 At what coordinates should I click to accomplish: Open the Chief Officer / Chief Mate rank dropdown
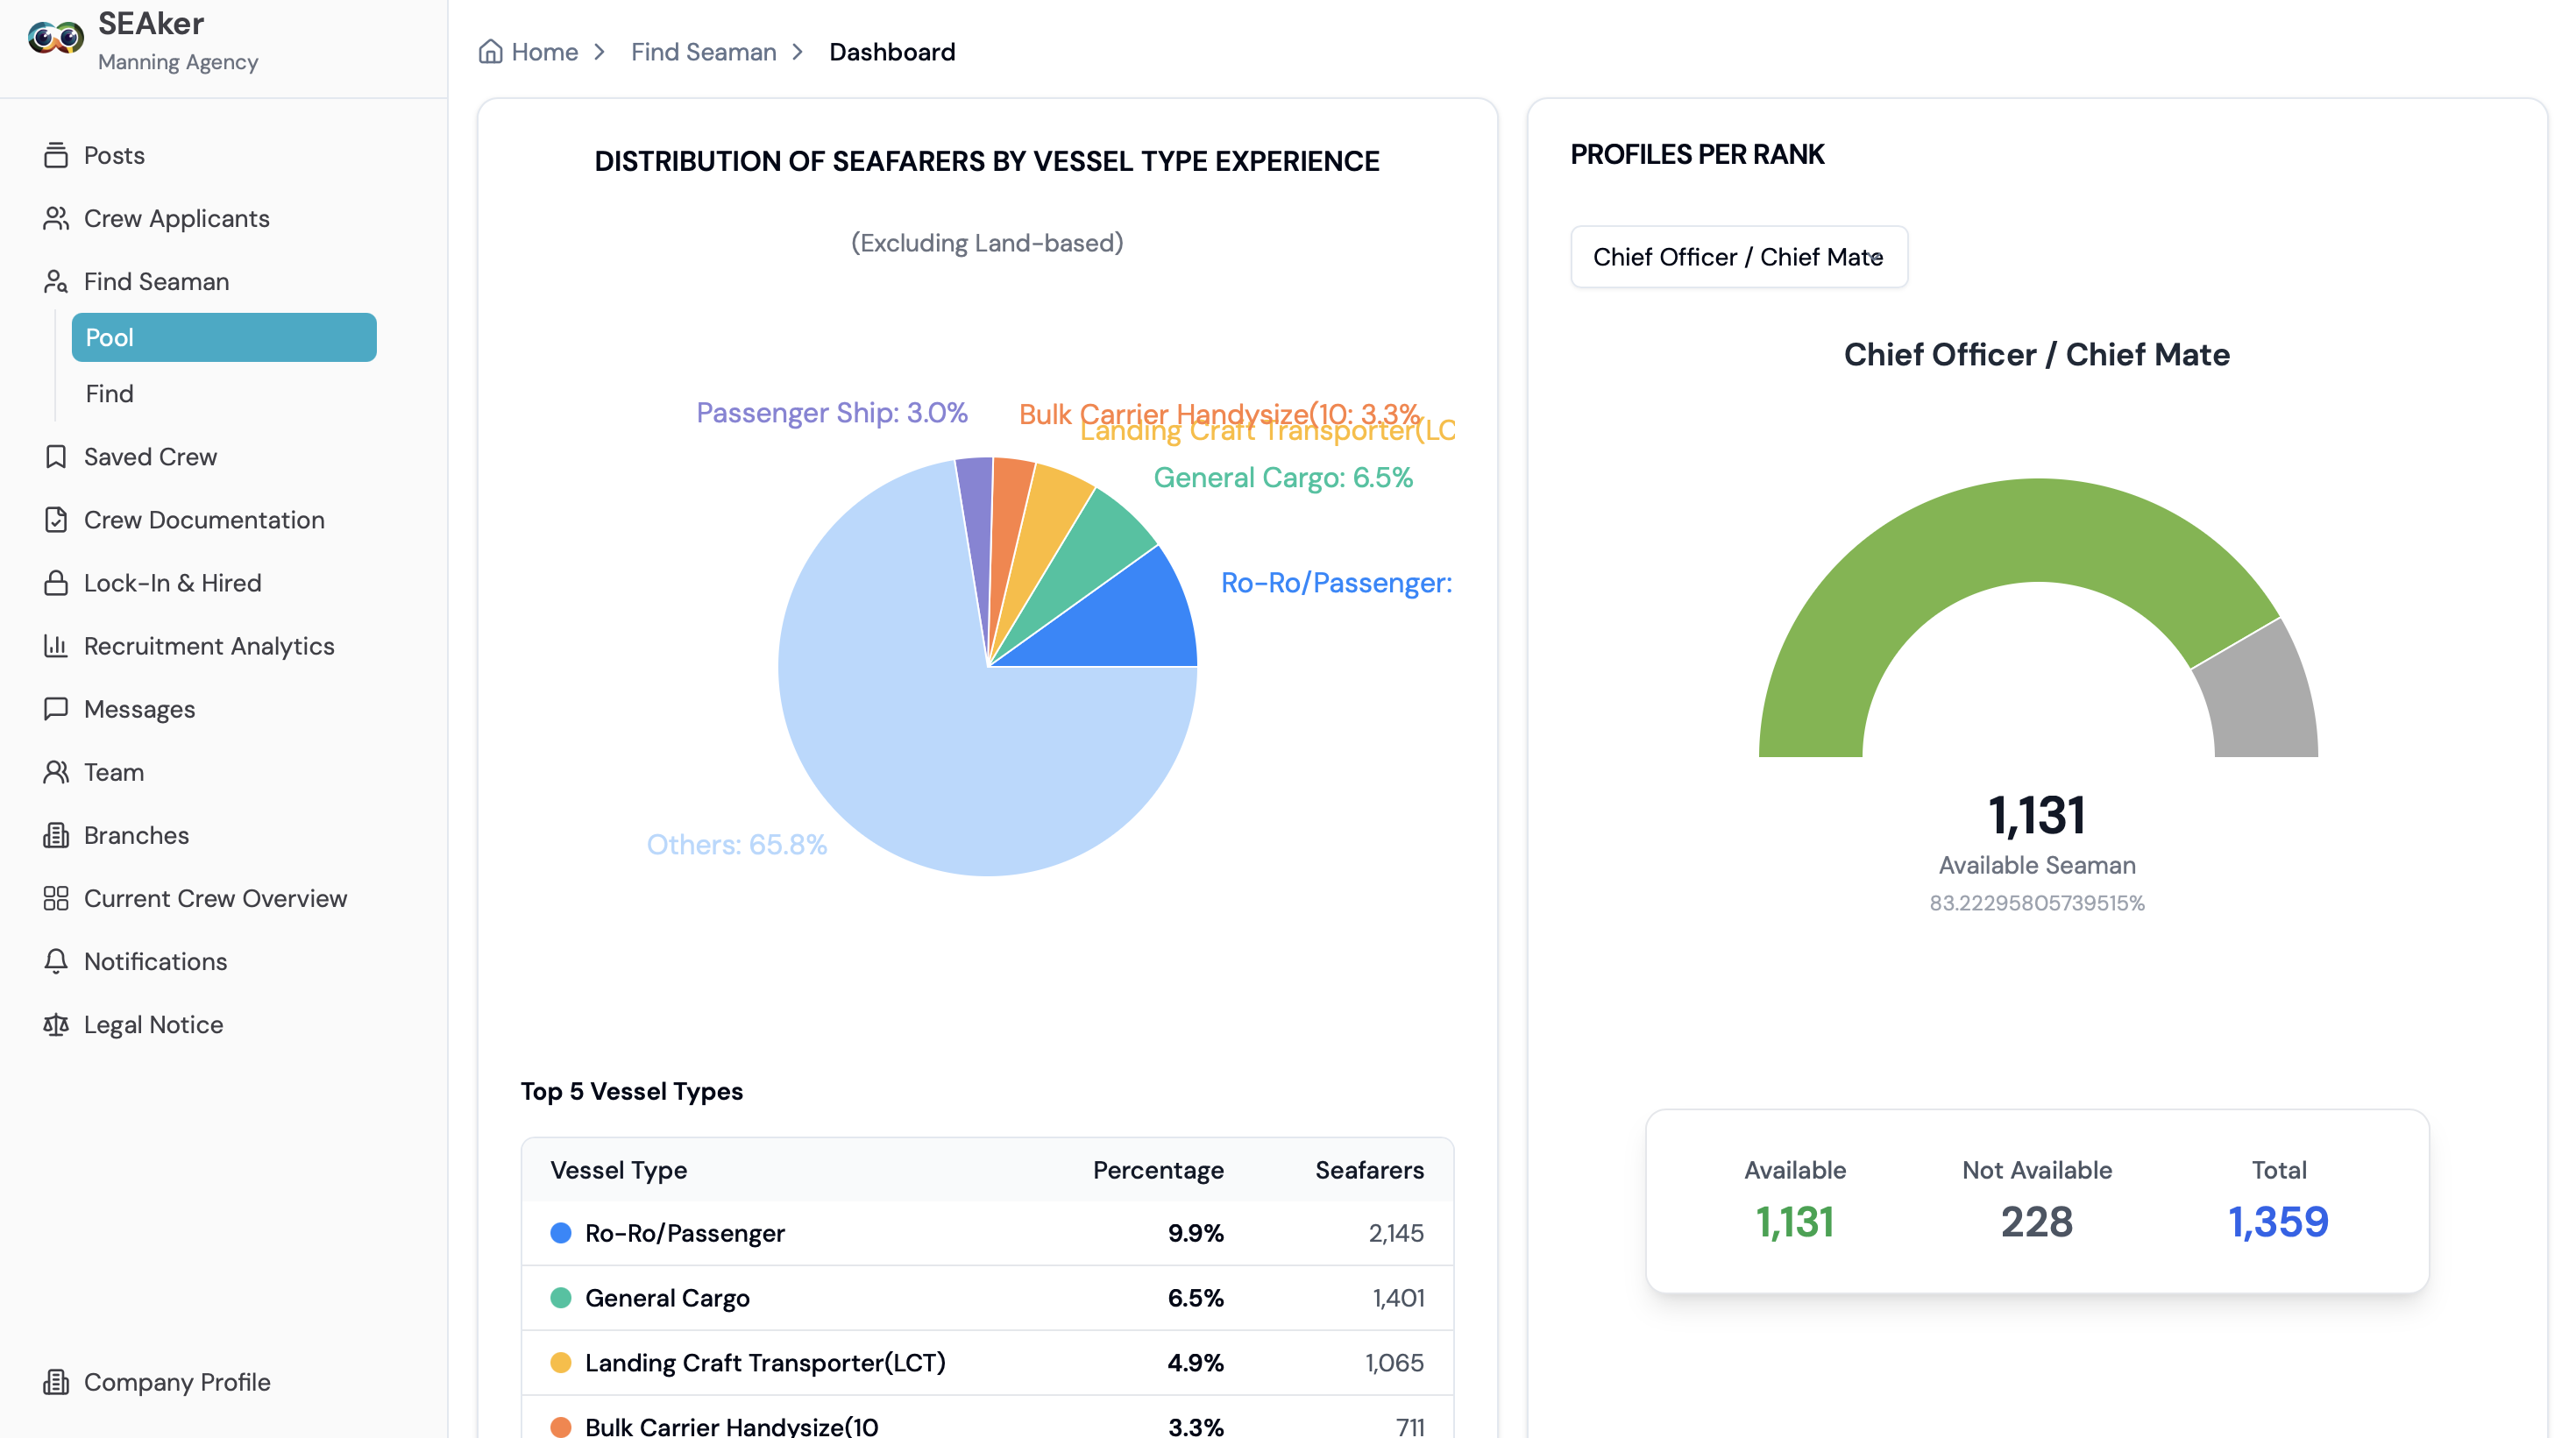(1738, 257)
